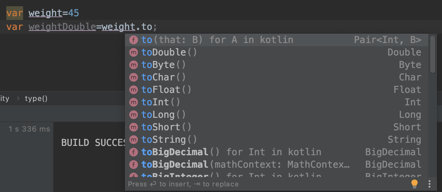
Task: Click the function icon beside toBigDecimal() for Int
Action: pyautogui.click(x=134, y=152)
